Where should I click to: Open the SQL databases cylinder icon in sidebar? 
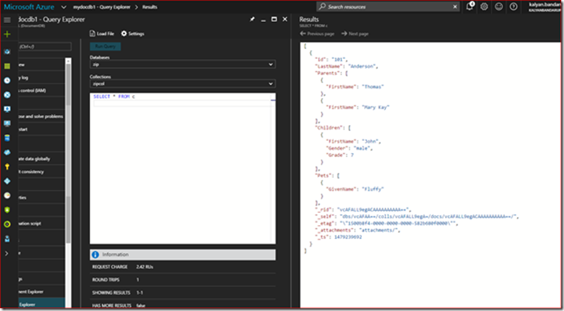click(7, 138)
